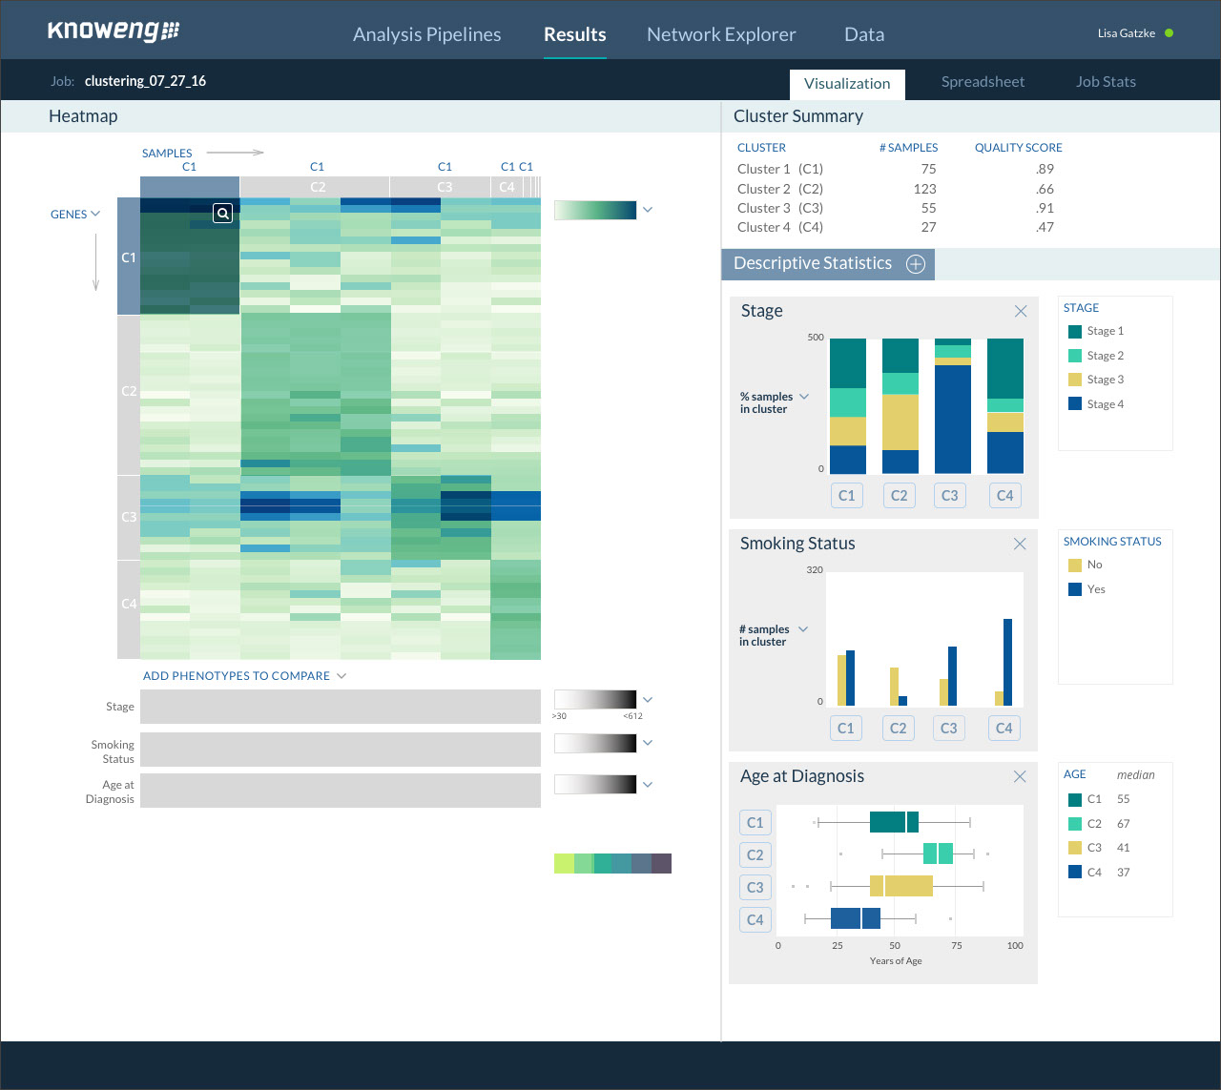Viewport: 1221px width, 1090px height.
Task: Click the green status dot by Lisa Gatzke
Action: [x=1169, y=33]
